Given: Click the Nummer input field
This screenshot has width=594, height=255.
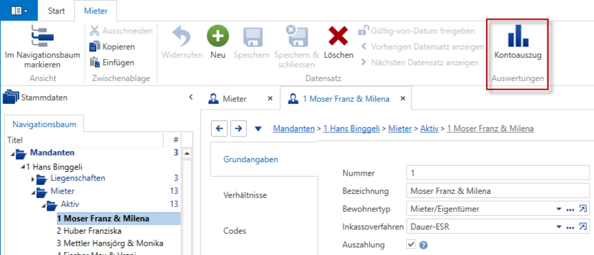Looking at the screenshot, I should click(498, 173).
